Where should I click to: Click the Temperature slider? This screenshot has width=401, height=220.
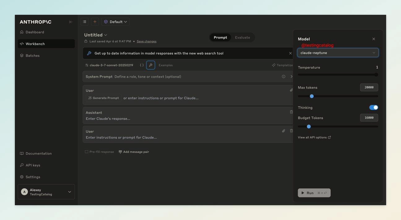click(x=338, y=75)
